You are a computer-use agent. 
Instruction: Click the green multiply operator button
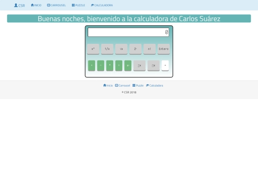coord(110,65)
